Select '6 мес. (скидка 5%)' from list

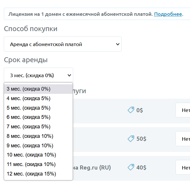(29, 117)
